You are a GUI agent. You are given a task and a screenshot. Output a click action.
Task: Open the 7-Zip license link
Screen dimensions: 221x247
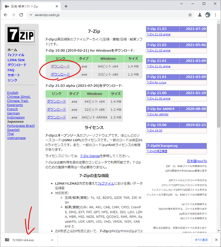point(90,156)
